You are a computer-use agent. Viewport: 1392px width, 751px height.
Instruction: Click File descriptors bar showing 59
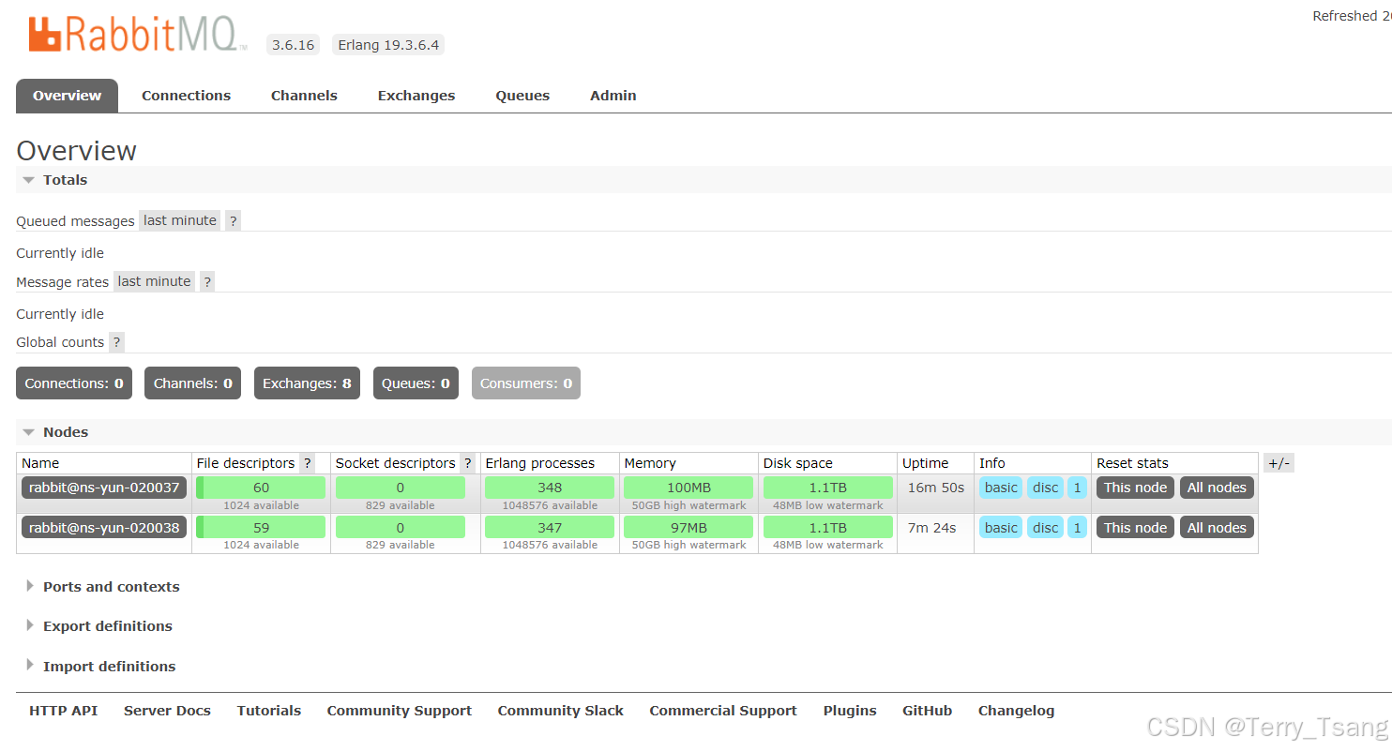point(261,528)
